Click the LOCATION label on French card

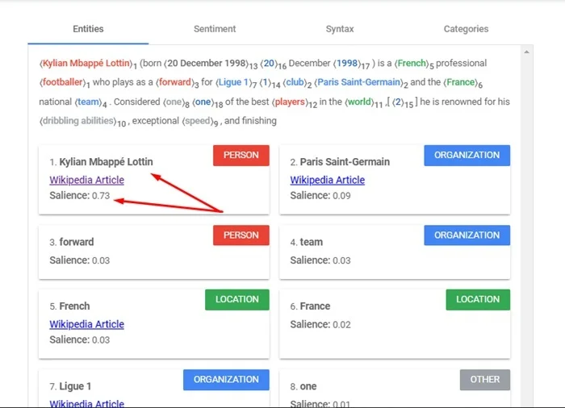237,300
